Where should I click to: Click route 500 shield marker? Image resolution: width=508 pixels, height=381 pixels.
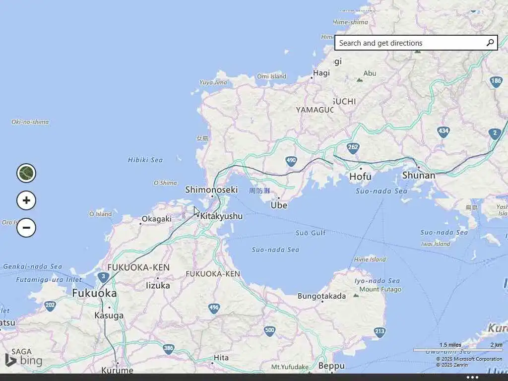coord(269,331)
